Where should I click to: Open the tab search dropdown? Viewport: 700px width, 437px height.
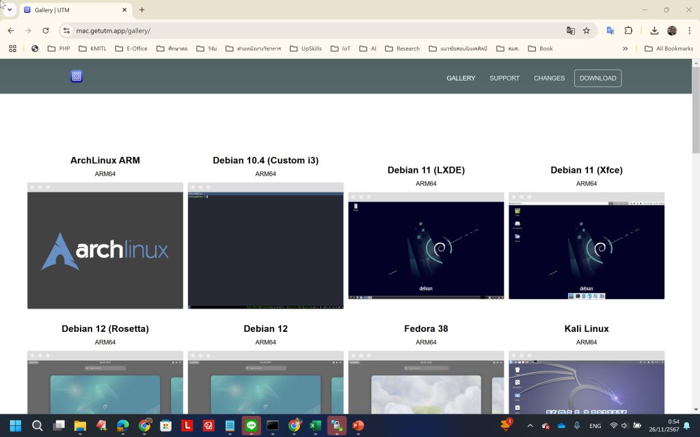point(10,10)
